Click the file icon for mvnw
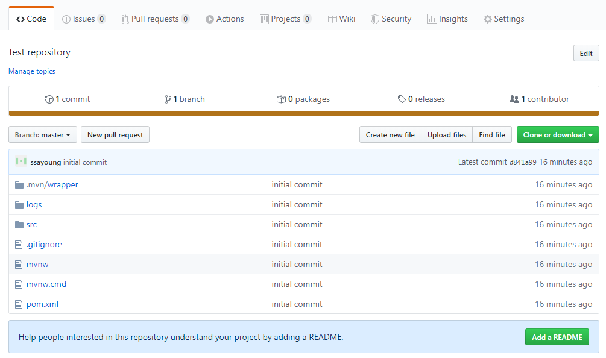606x358 pixels. (x=19, y=265)
